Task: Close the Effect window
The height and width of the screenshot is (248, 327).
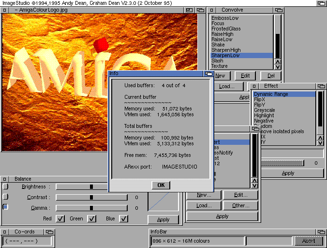Action: pos(254,86)
